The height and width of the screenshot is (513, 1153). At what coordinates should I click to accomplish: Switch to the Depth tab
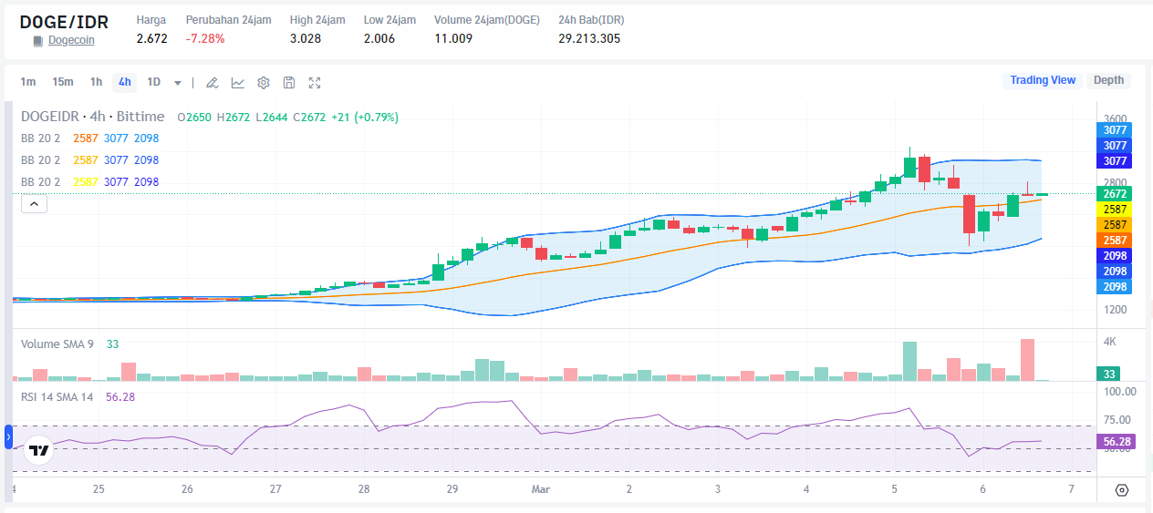point(1108,80)
